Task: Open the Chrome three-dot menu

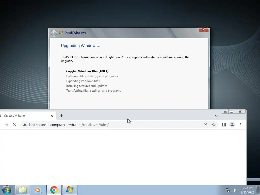Action: tap(240, 125)
